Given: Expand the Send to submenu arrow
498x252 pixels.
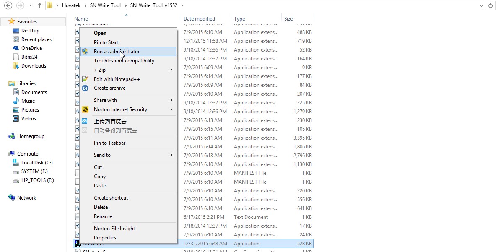Looking at the screenshot, I should pyautogui.click(x=172, y=155).
